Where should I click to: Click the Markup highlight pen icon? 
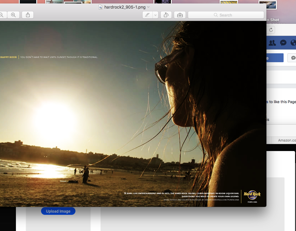coord(147,15)
